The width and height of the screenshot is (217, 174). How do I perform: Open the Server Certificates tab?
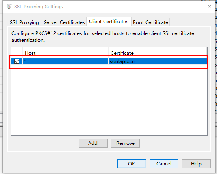click(x=64, y=22)
